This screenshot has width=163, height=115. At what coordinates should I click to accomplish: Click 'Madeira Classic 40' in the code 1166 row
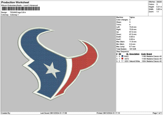tap(154, 56)
